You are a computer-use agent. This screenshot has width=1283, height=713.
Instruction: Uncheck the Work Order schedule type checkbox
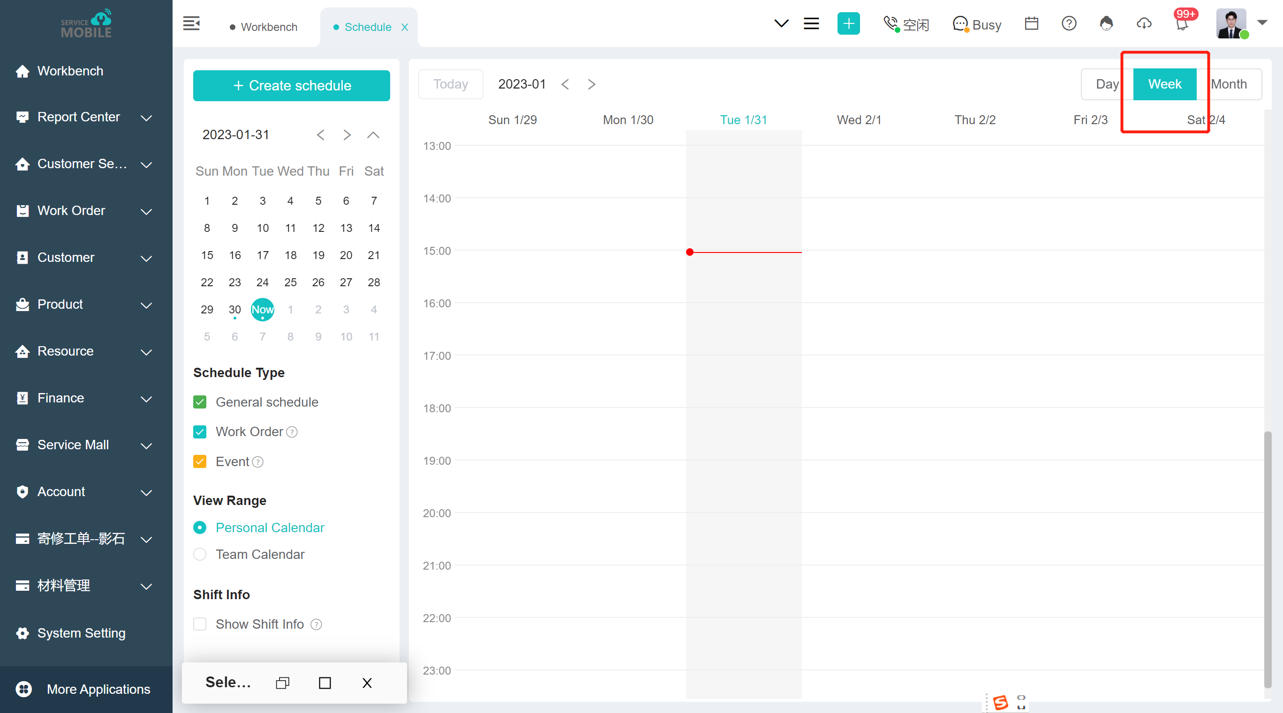[x=200, y=432]
